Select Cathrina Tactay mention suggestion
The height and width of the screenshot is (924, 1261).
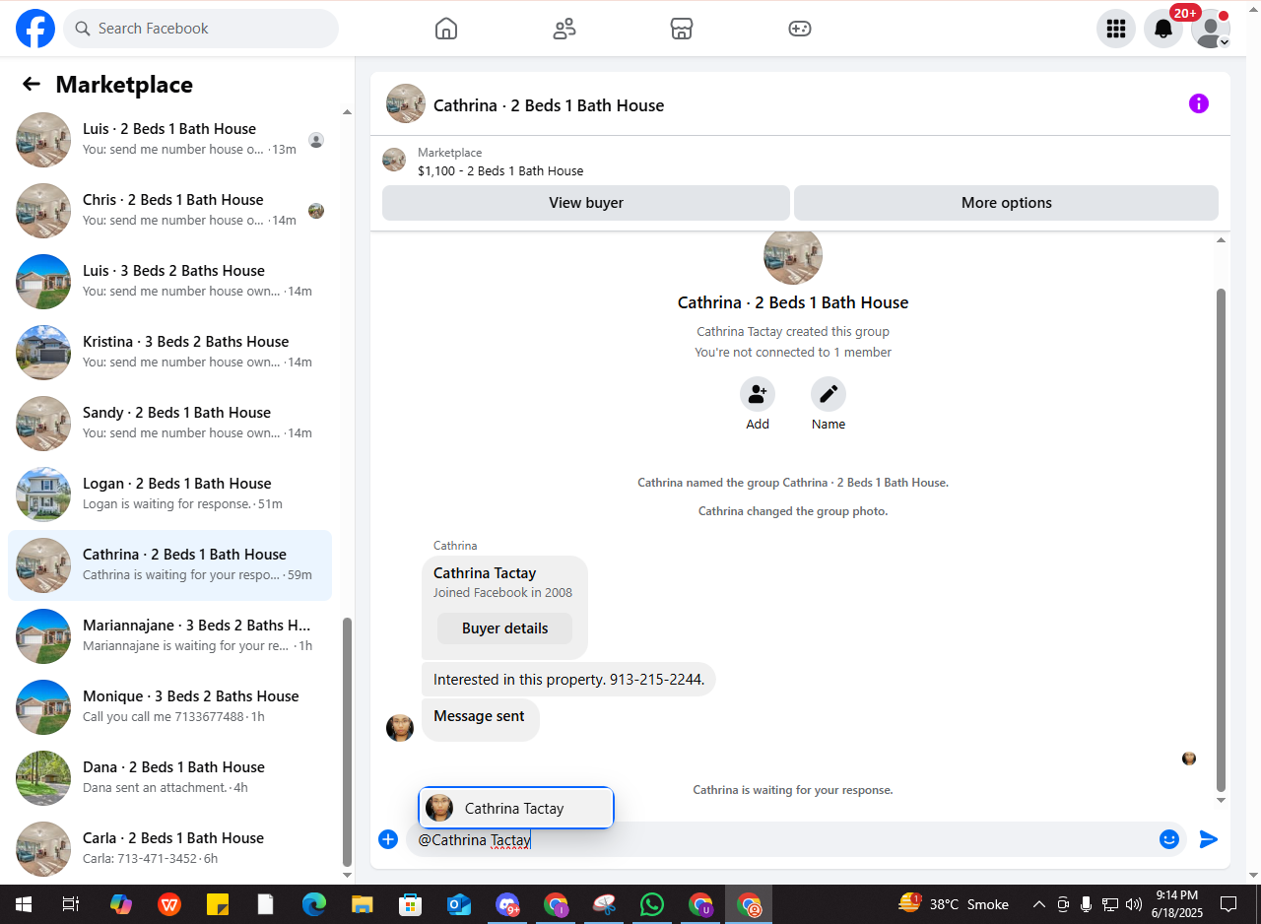pyautogui.click(x=516, y=809)
